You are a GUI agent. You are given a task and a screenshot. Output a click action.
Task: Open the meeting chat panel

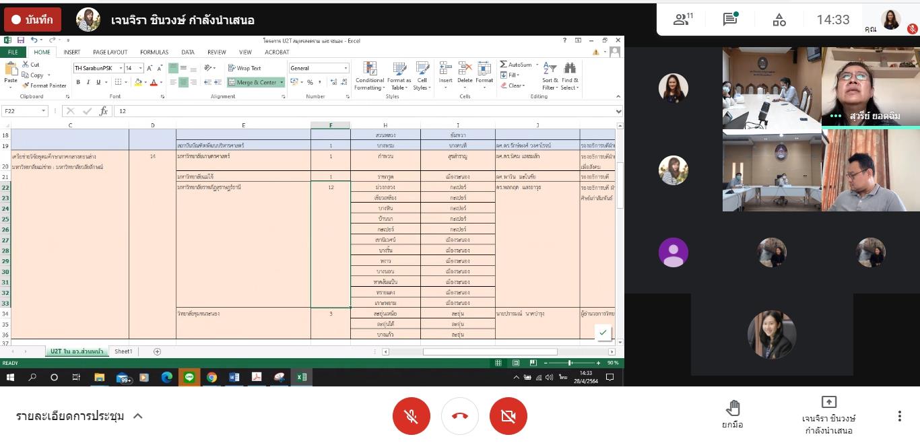click(x=730, y=20)
